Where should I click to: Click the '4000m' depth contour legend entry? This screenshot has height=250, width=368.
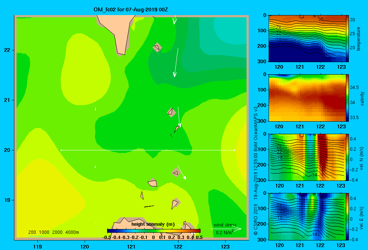coord(72,232)
